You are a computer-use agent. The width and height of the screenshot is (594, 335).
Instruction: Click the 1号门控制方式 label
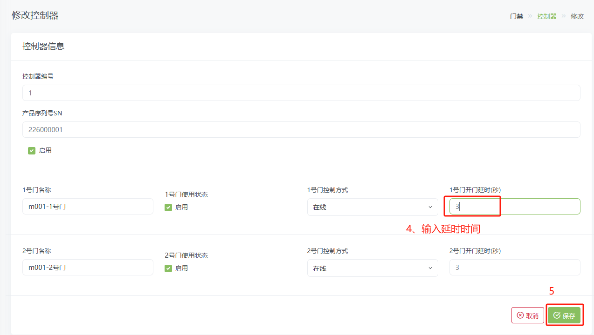328,190
